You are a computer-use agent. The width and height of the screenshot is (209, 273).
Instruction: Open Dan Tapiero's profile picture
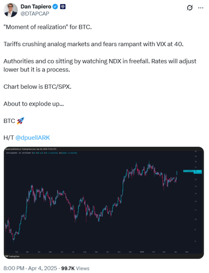click(x=11, y=10)
